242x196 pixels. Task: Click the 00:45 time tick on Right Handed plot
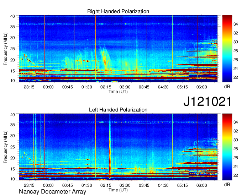(x=68, y=87)
